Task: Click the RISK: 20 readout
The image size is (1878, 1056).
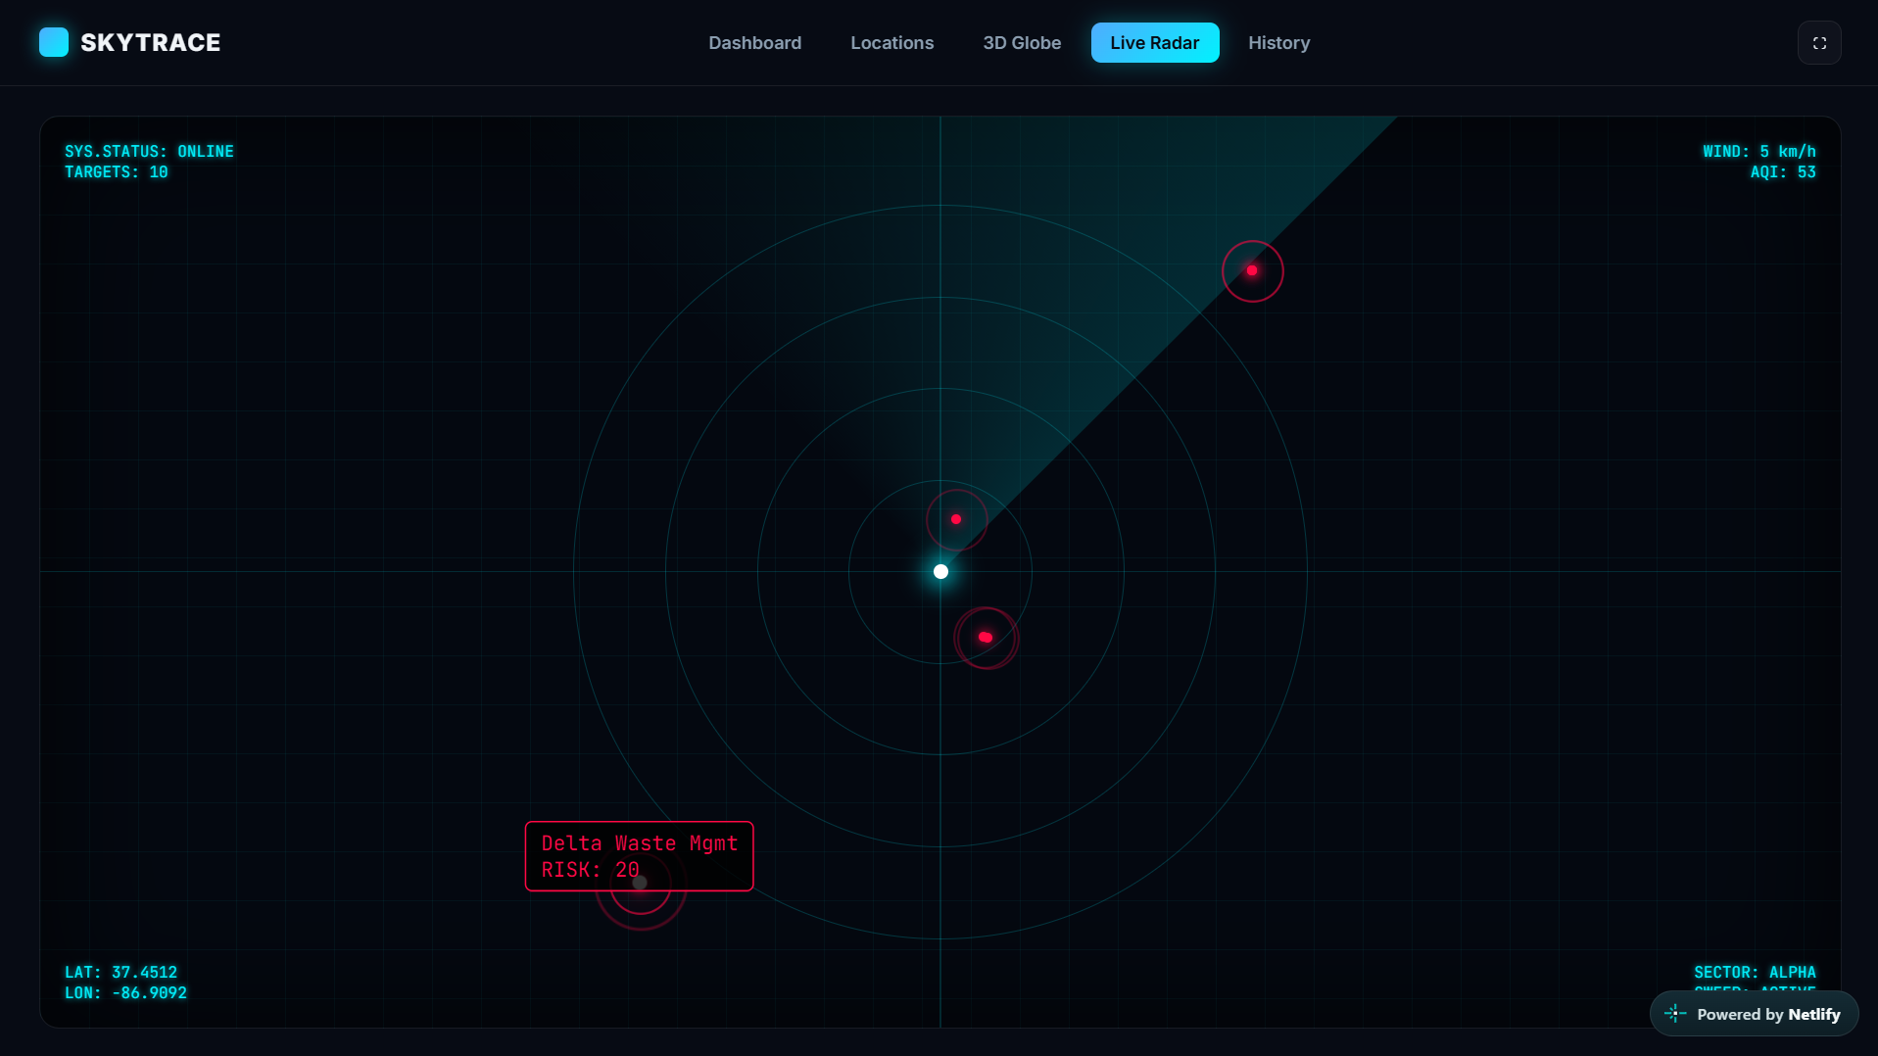Action: (590, 870)
